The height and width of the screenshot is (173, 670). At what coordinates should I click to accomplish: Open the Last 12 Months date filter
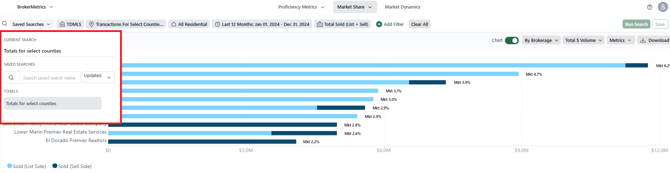(x=262, y=24)
